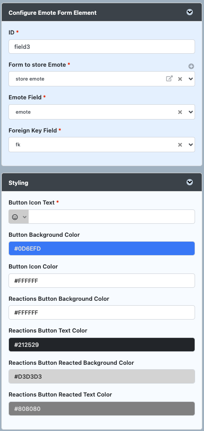Expand the Foreign Key Field dropdown arrow
The height and width of the screenshot is (431, 204).
pyautogui.click(x=191, y=145)
